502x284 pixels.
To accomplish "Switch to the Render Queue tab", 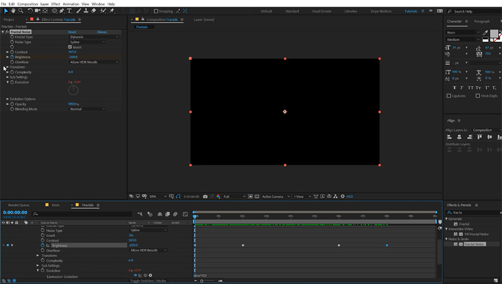I will point(18,205).
